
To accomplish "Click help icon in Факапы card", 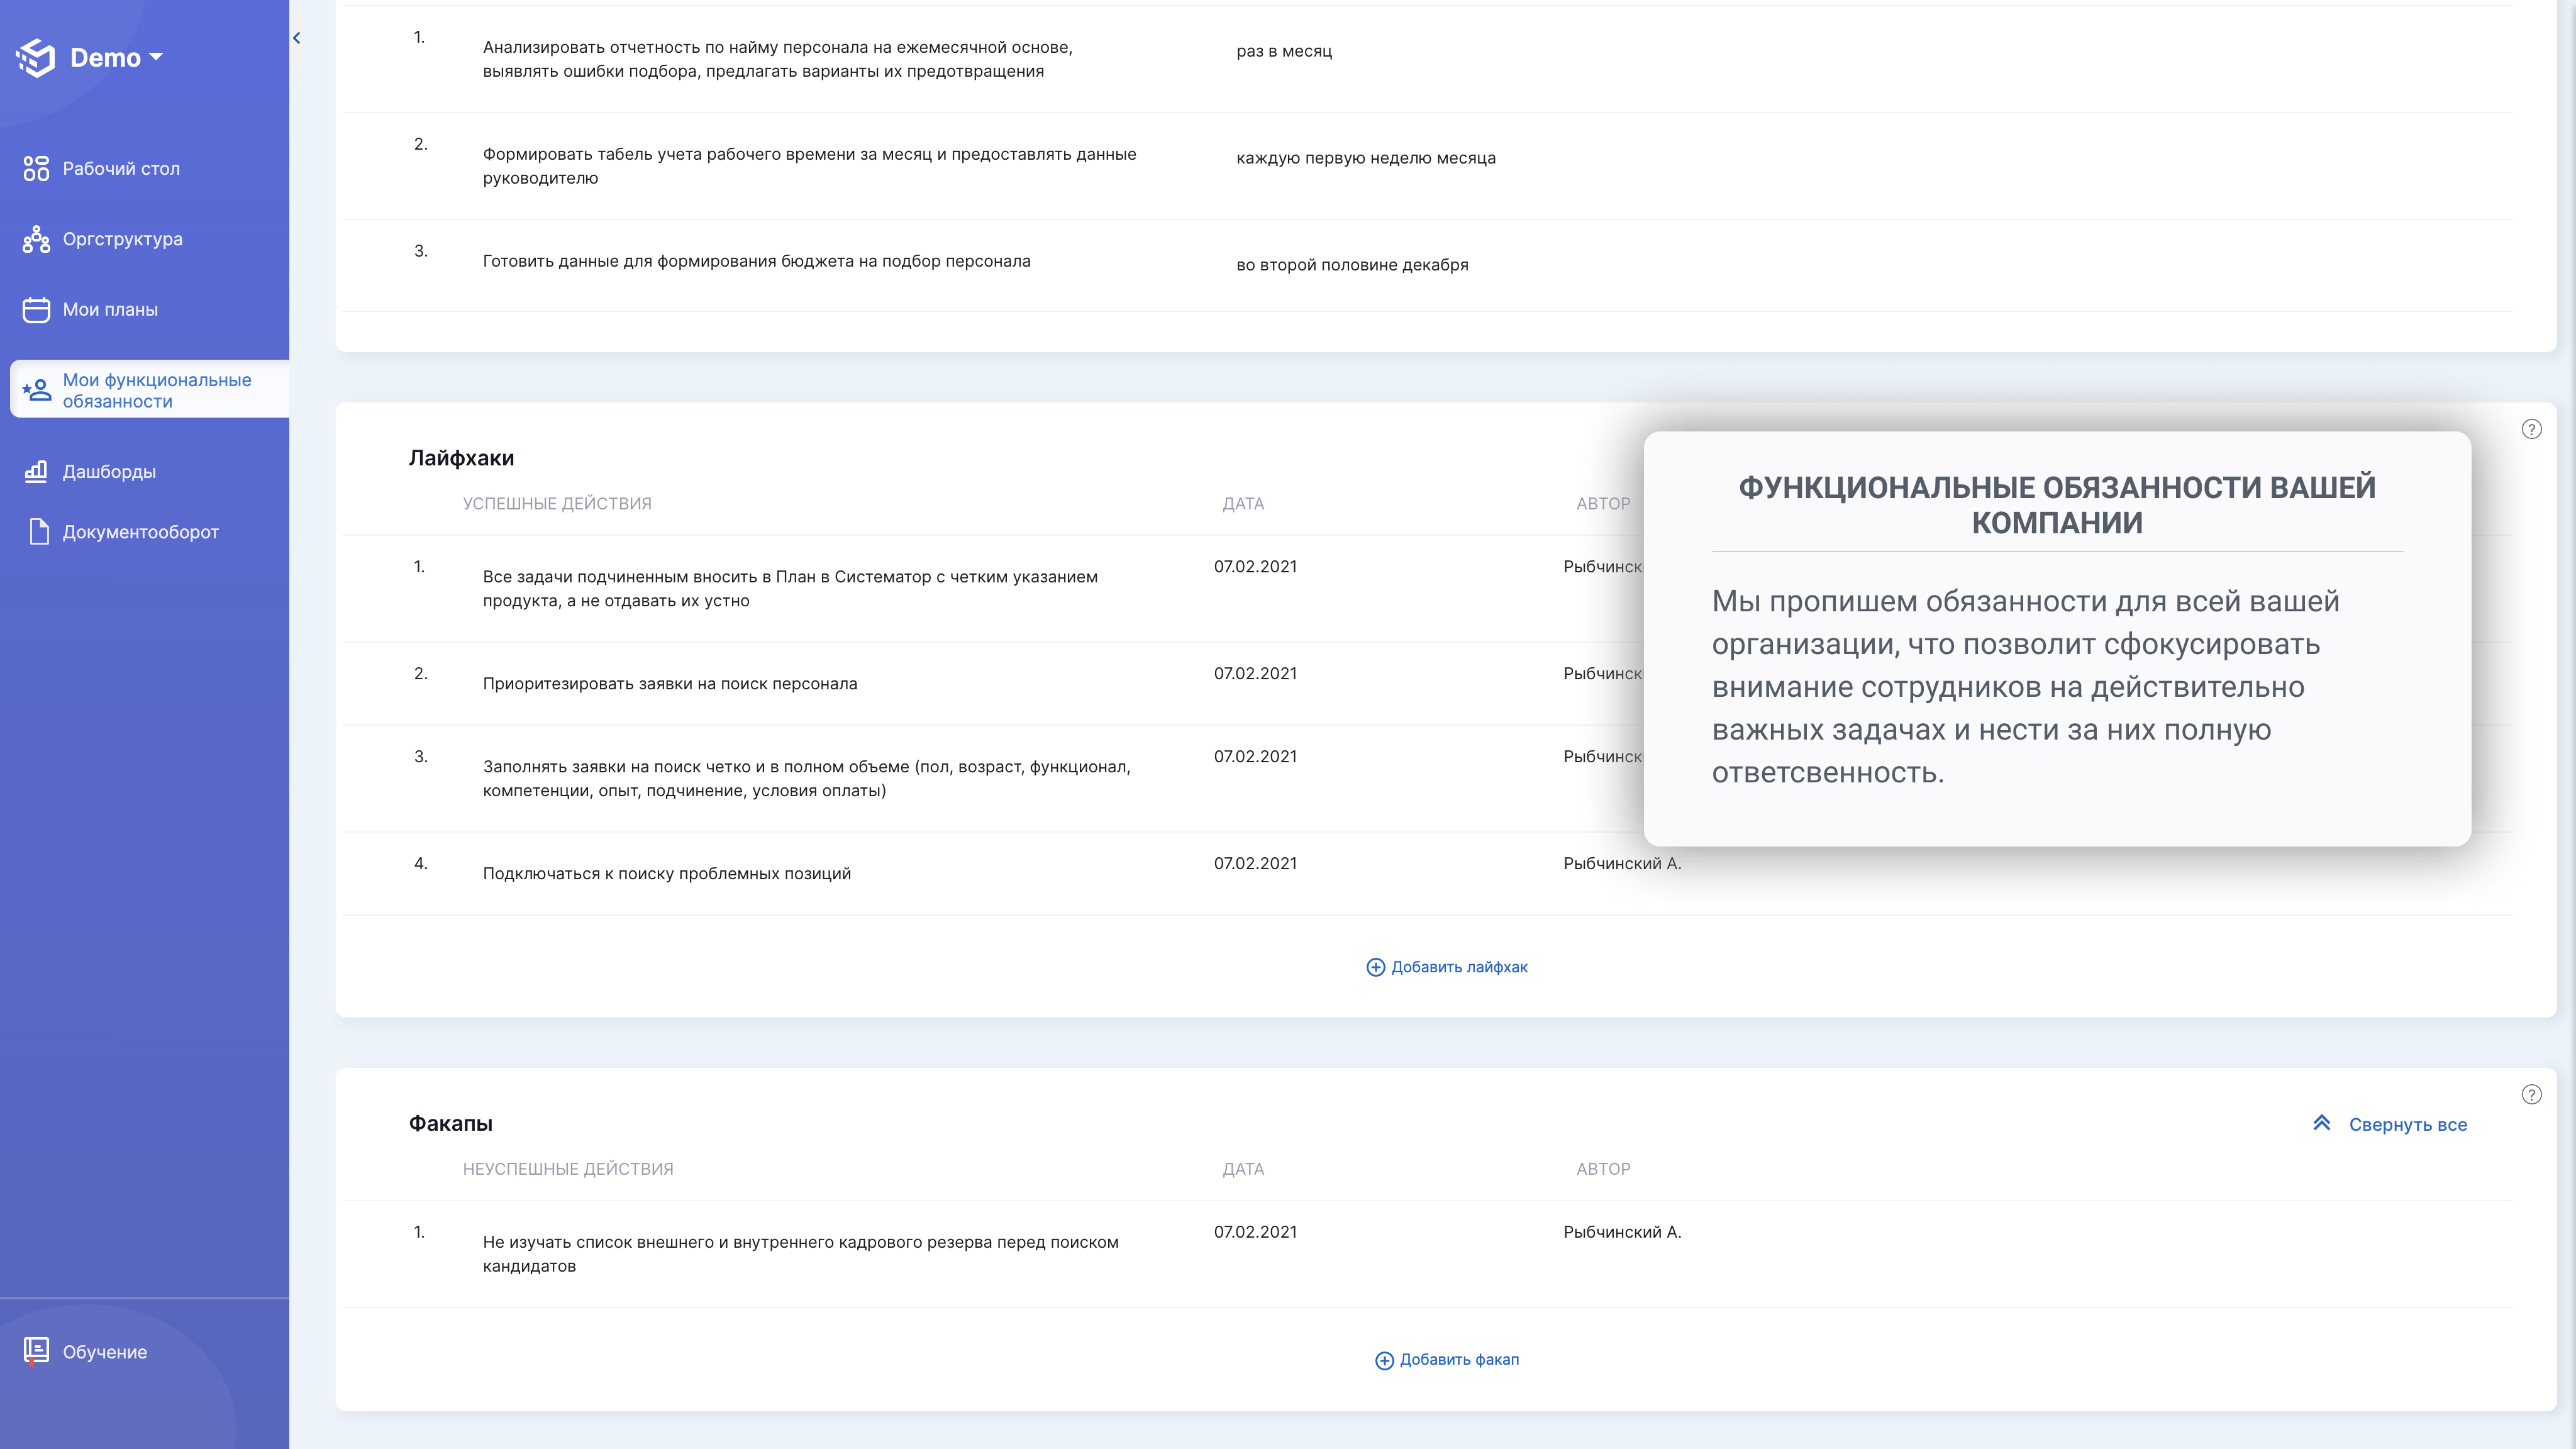I will coord(2531,1094).
